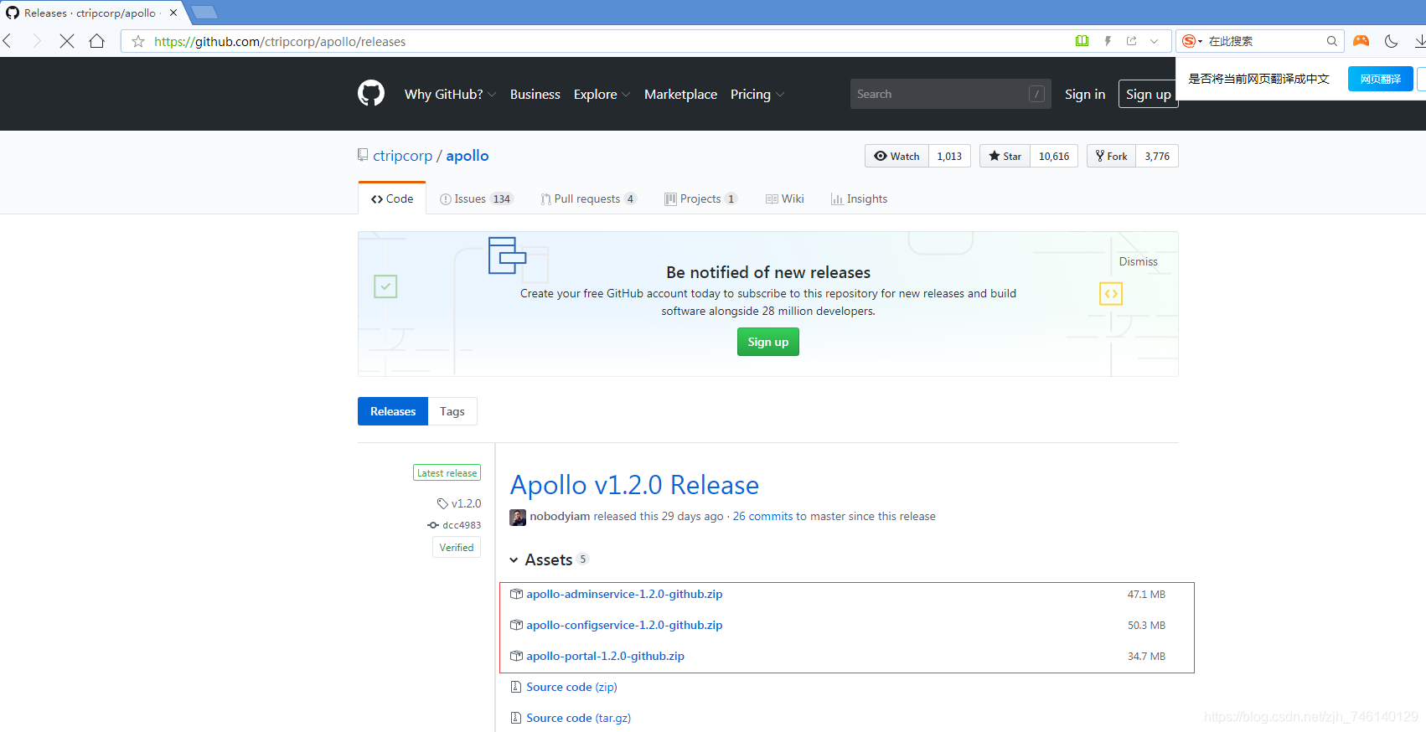Click the browser forward arrow

(x=36, y=41)
